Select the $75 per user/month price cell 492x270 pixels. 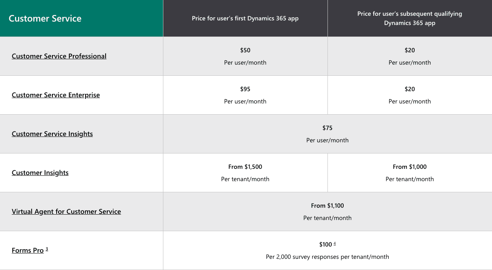(x=327, y=134)
